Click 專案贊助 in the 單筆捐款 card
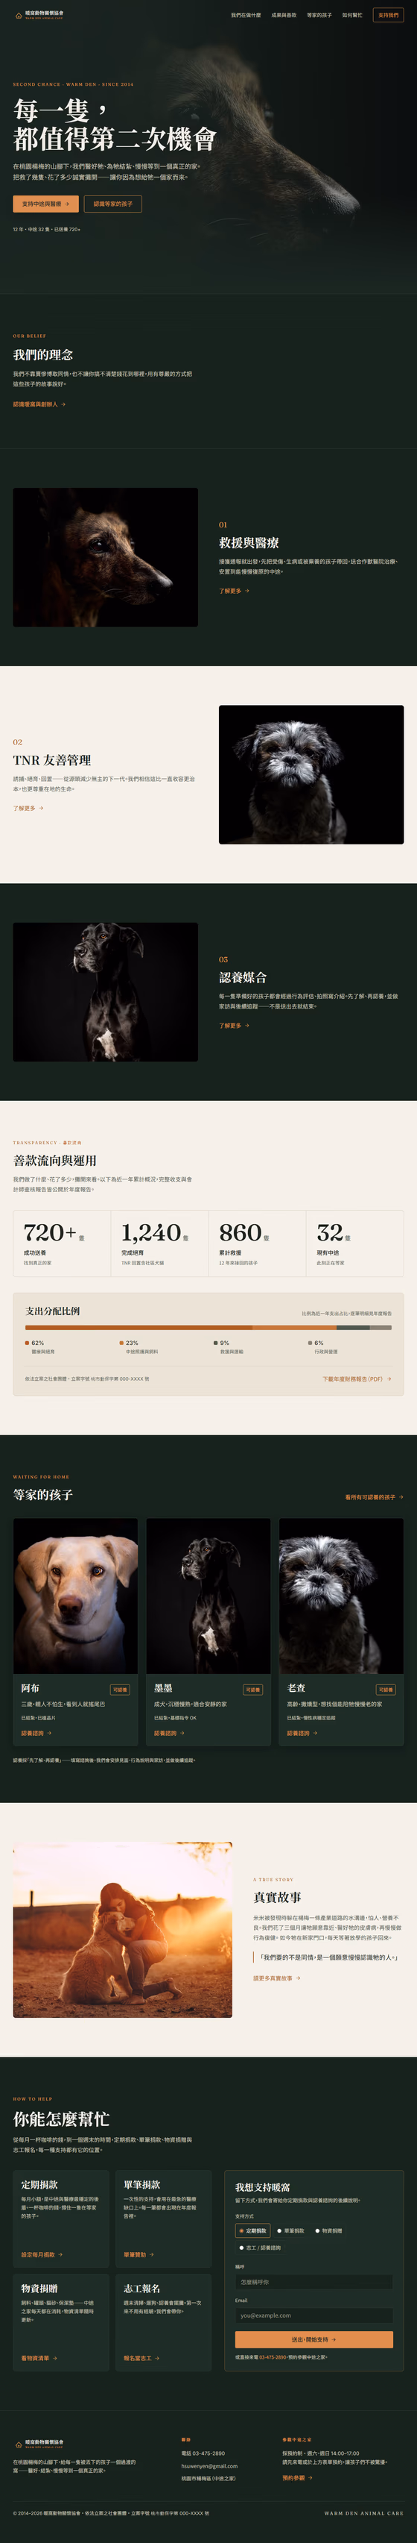The image size is (417, 2543). tap(139, 2255)
